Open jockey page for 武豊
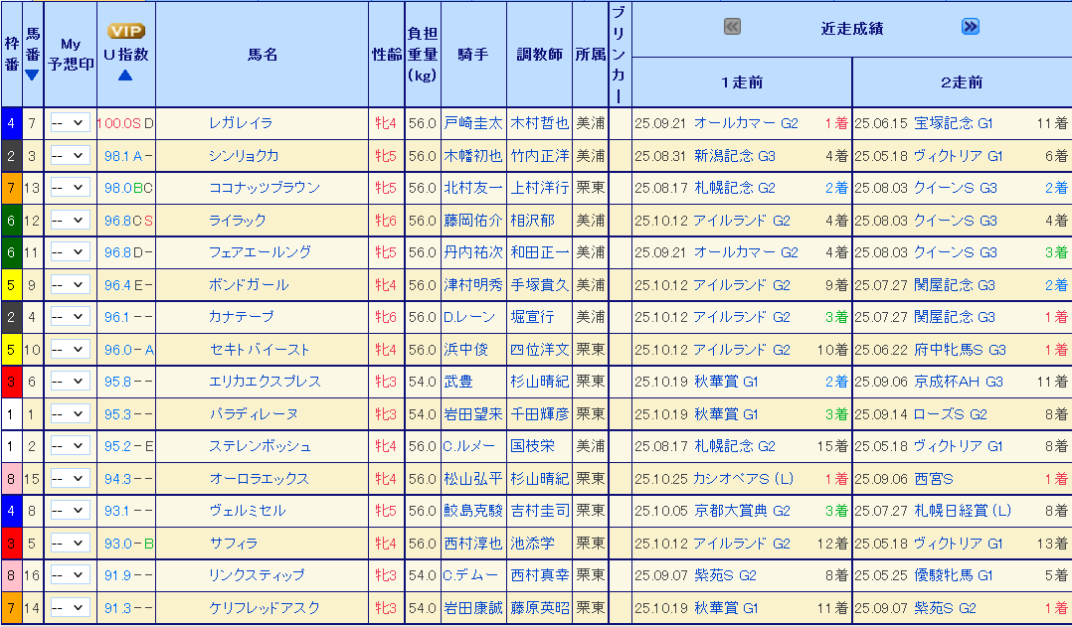Screen dimensions: 1072x627 pyautogui.click(x=458, y=382)
